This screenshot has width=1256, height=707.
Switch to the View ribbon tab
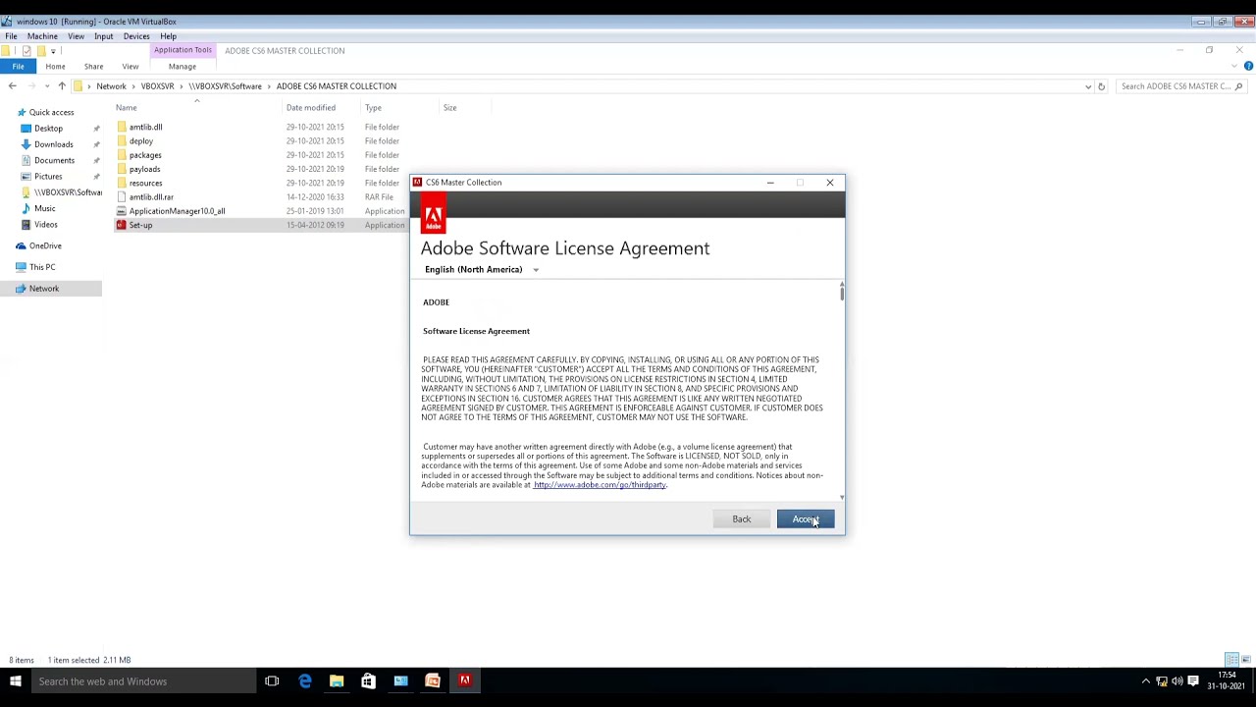pyautogui.click(x=131, y=66)
